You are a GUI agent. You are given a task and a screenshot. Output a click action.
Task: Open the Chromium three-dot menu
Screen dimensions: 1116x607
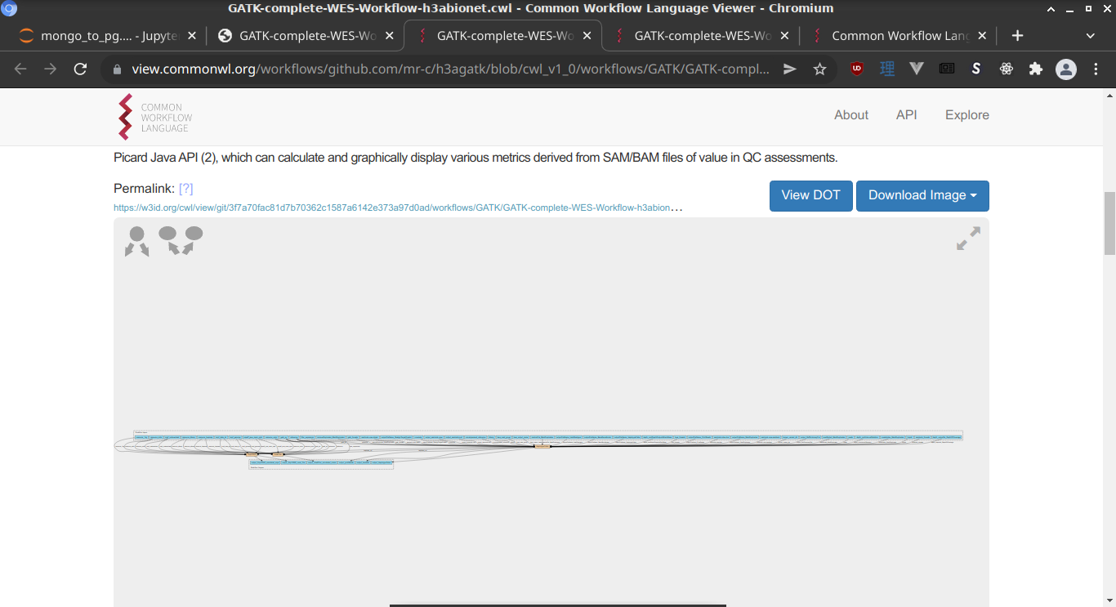tap(1096, 69)
